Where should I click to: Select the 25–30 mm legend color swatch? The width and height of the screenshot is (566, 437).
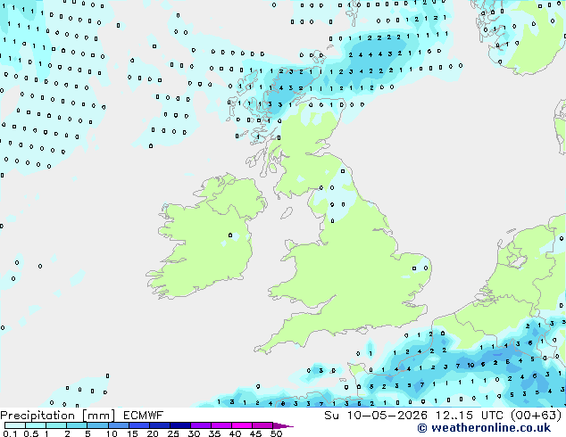pyautogui.click(x=179, y=425)
